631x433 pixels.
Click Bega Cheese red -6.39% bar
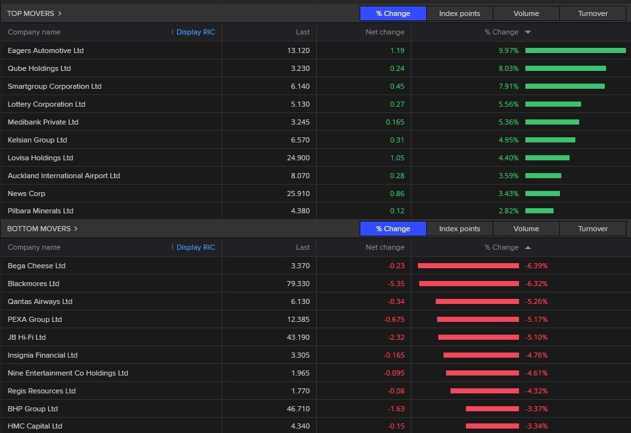(x=468, y=266)
